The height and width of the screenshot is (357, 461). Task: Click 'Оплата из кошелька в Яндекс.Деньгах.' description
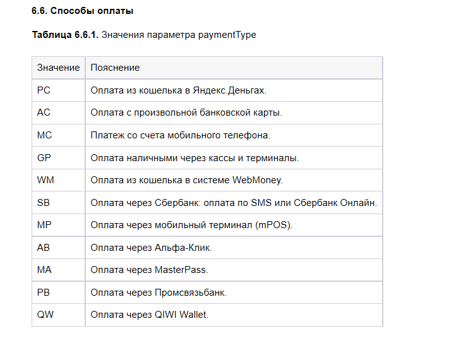[x=179, y=90]
